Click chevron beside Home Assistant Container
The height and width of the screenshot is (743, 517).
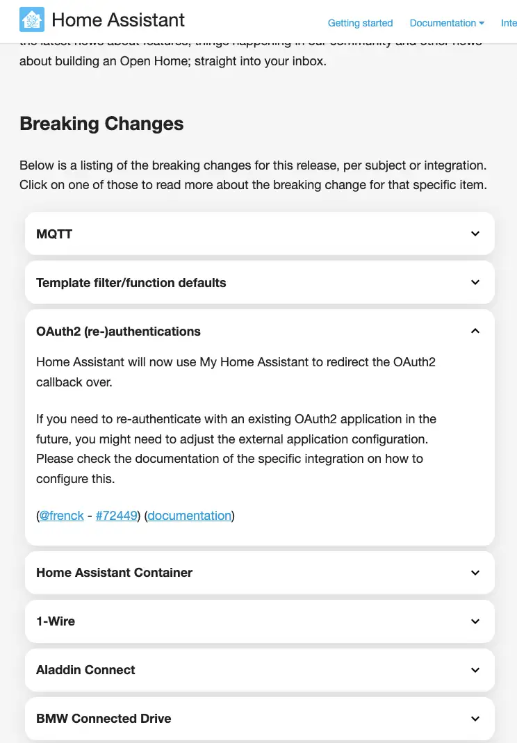tap(475, 573)
